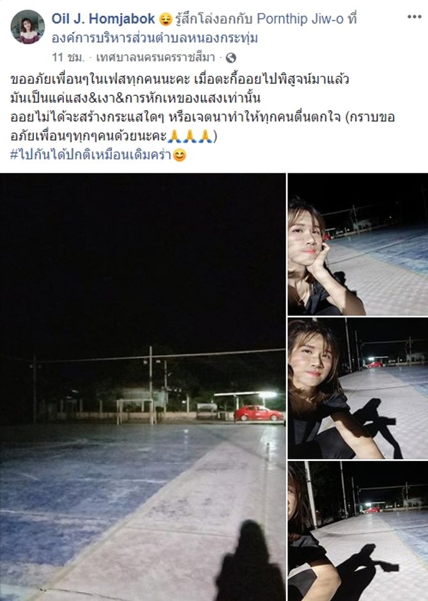This screenshot has width=428, height=601.
Task: Open tagged friend Pornthip Jiw-o's profile
Action: point(300,19)
